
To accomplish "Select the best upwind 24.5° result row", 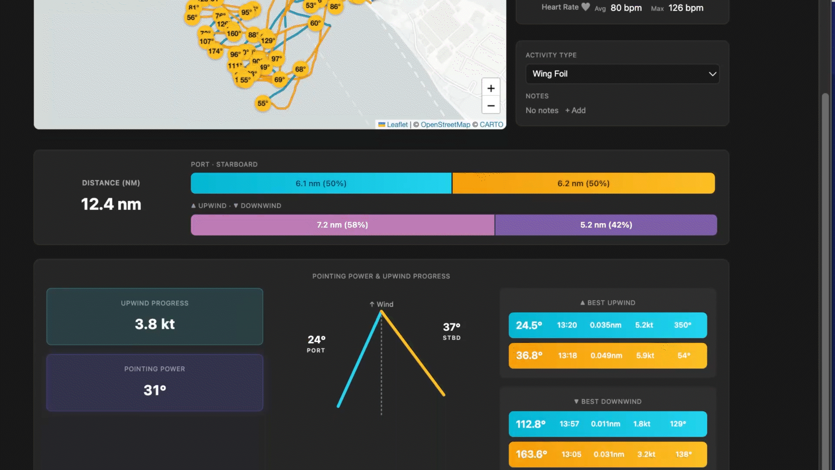I will (x=608, y=325).
